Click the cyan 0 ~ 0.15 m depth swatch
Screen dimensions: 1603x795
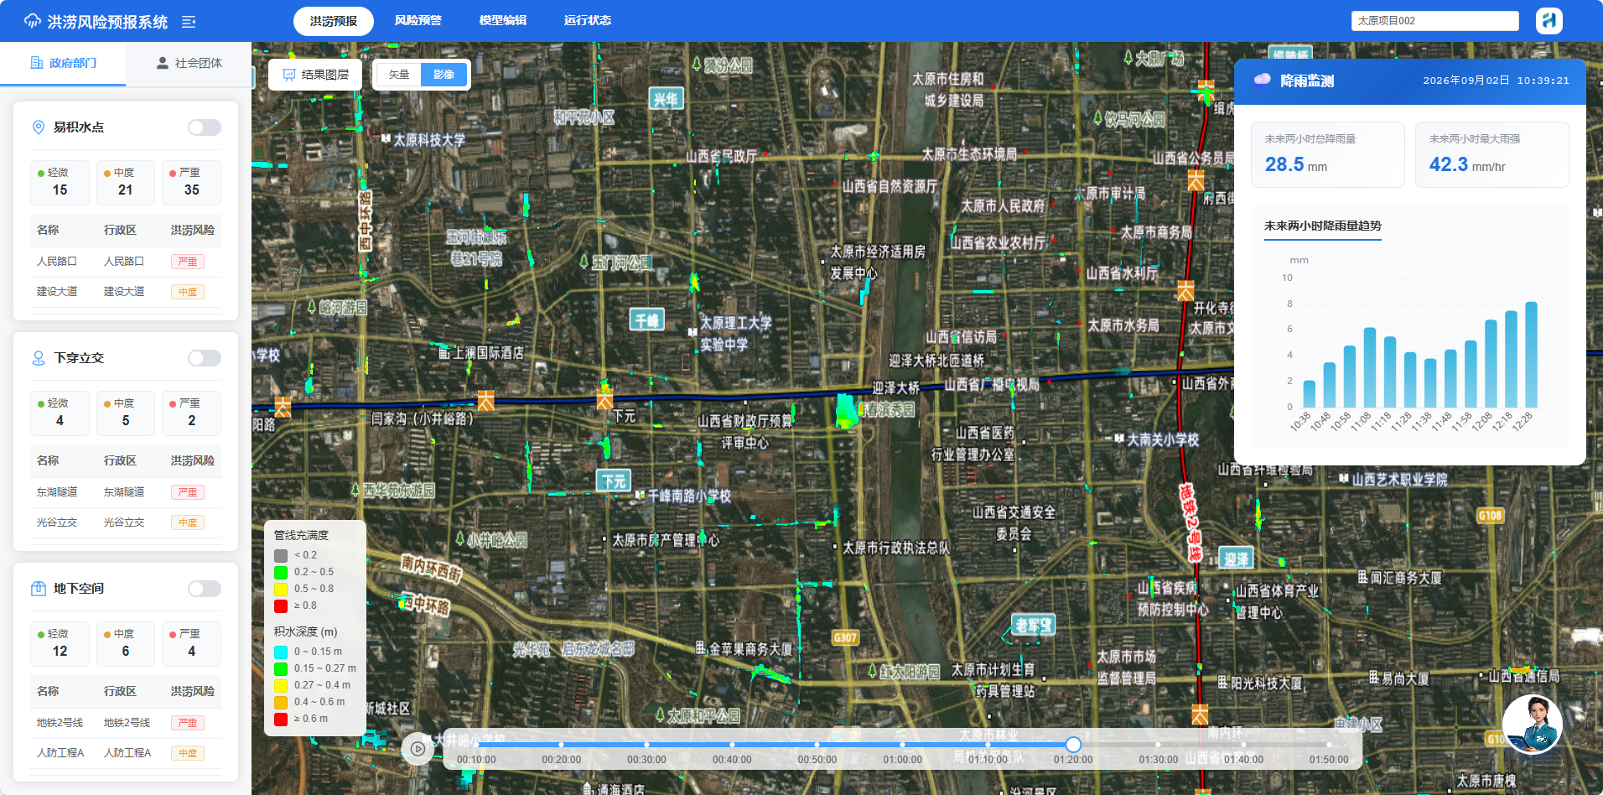coord(281,652)
